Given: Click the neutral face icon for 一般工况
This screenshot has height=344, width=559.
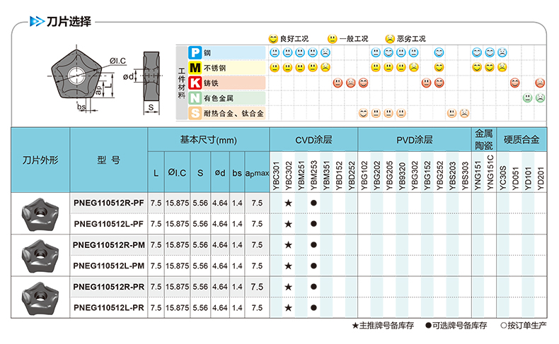Looking at the screenshot, I should (x=332, y=38).
